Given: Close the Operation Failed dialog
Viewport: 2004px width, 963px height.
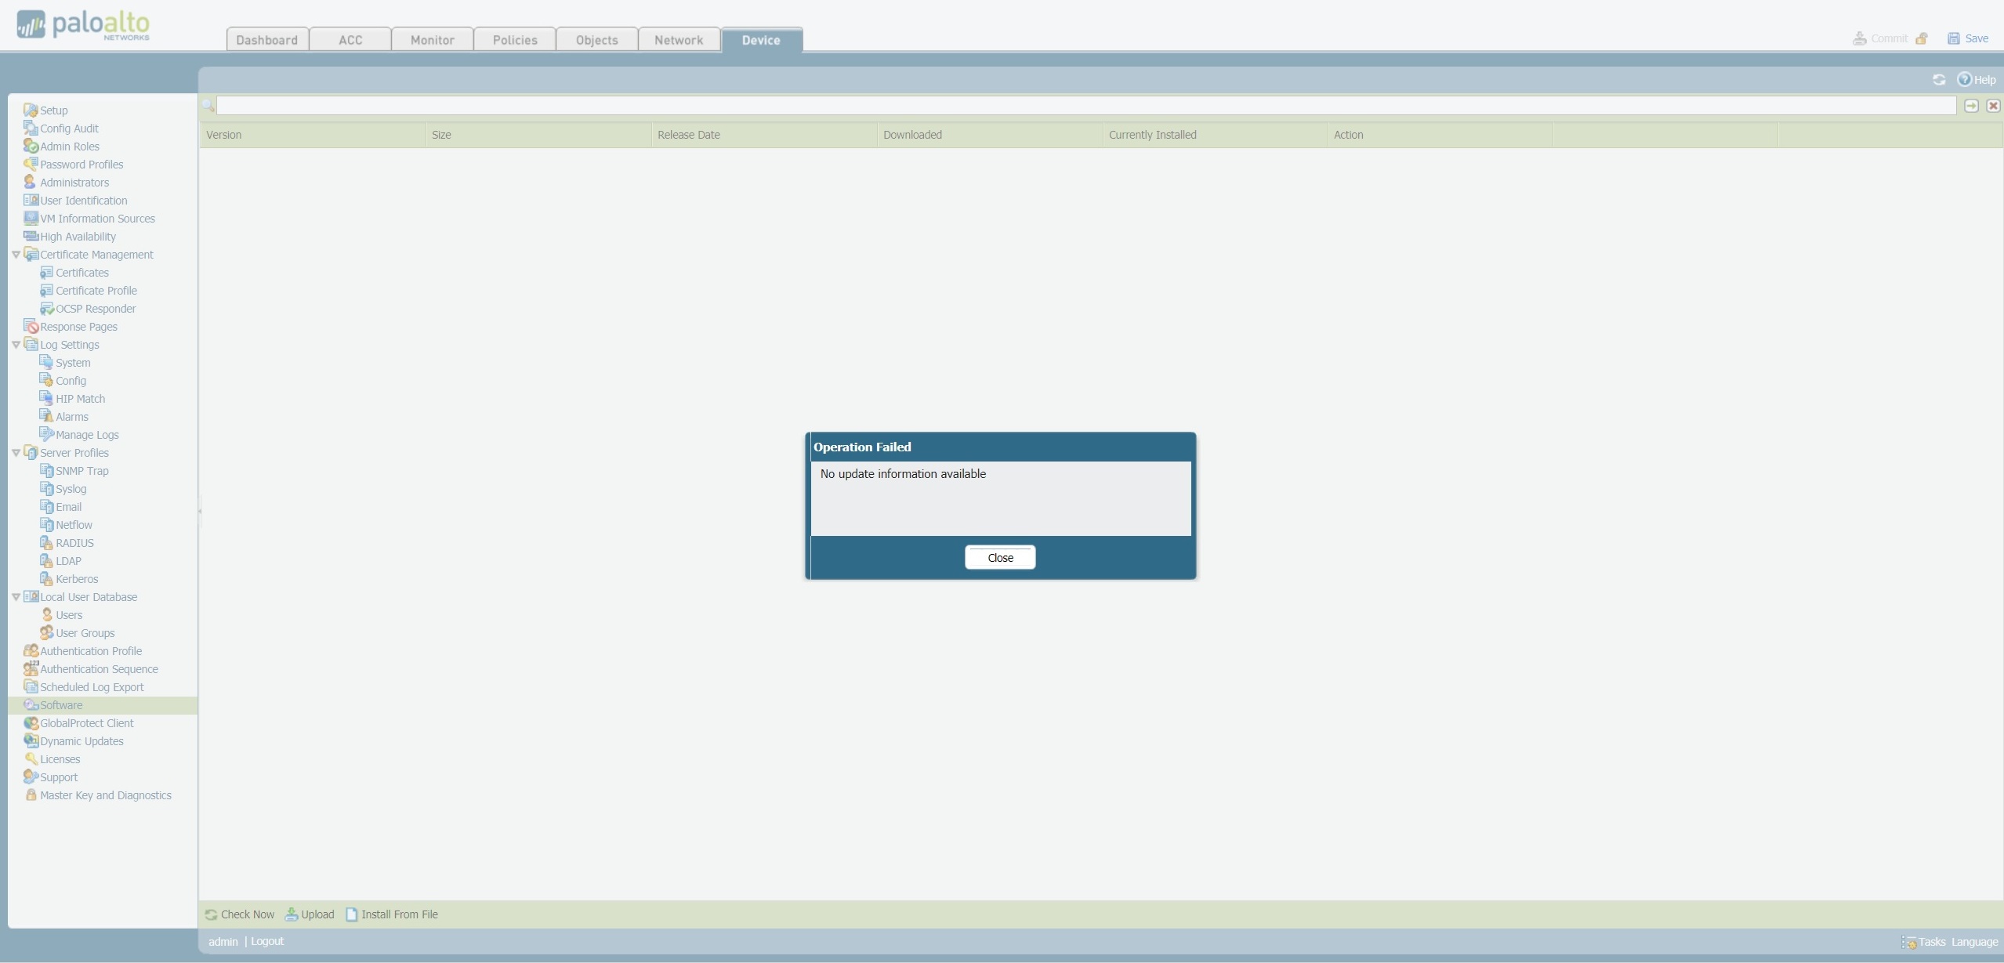Looking at the screenshot, I should pos(1000,557).
